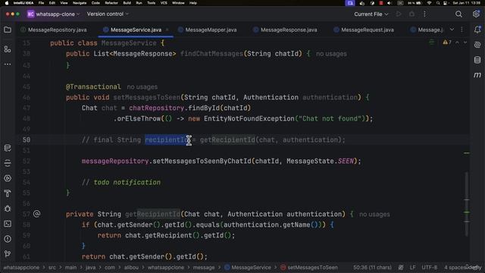Image resolution: width=485 pixels, height=273 pixels.
Task: Click MessageService in the breadcrumb bar
Action: pyautogui.click(x=248, y=268)
